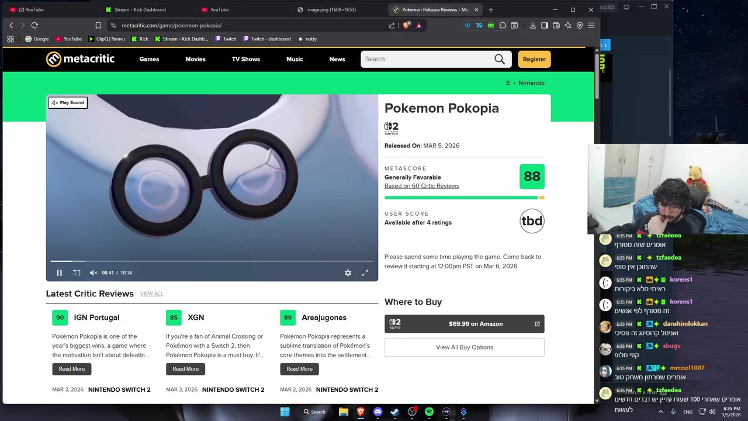Screen dimensions: 748x421
Task: Click View All Buy Options button
Action: [465, 347]
